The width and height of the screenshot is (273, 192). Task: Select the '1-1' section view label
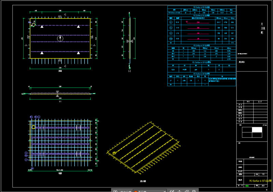click(x=60, y=102)
